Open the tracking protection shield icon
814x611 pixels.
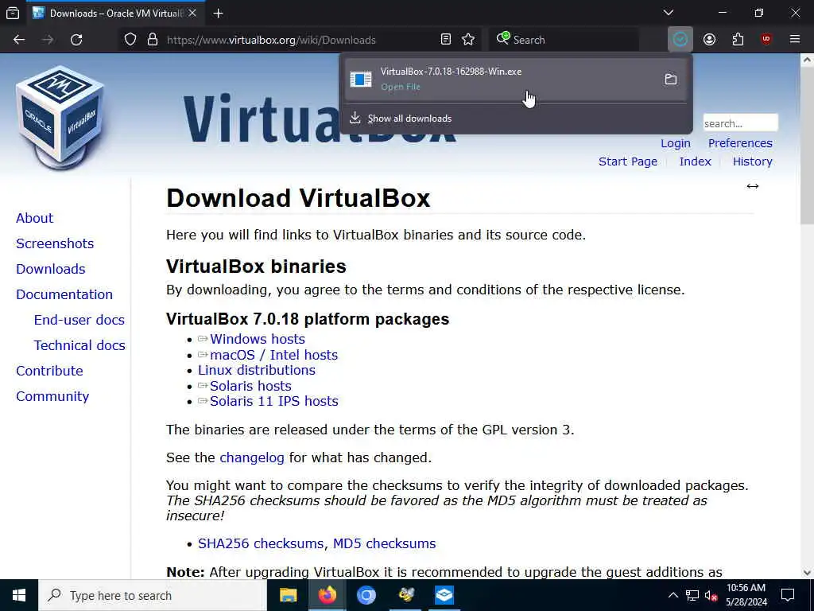coord(130,40)
